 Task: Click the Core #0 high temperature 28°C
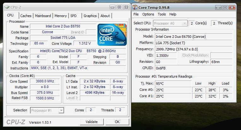[212, 90]
